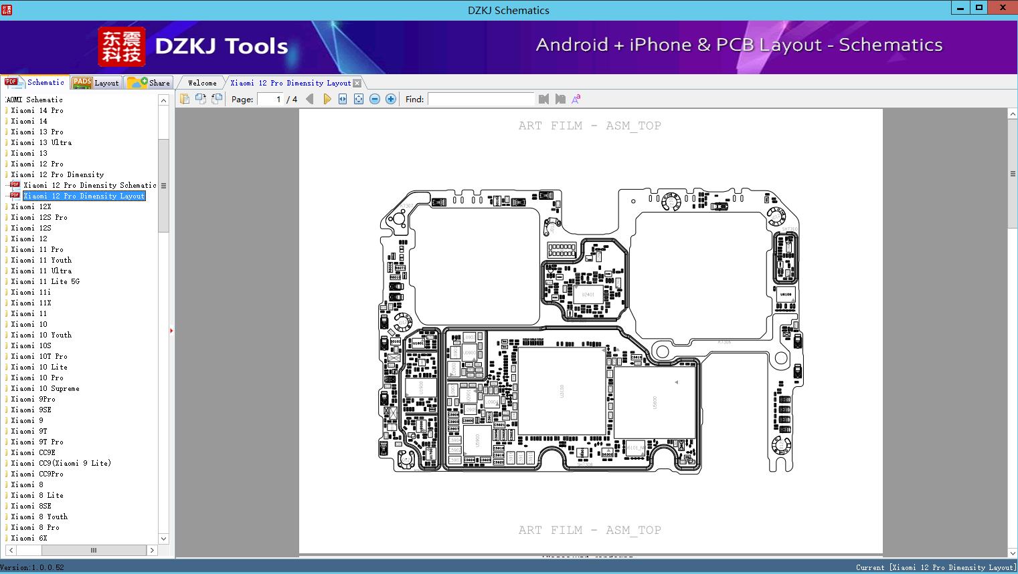Click the Page number input field
Screen dimensions: 1018x574
270,99
